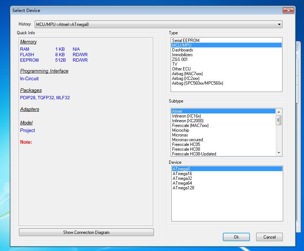304x251 pixels.
Task: Select Freescale HC08-Updated subtype
Action: (x=223, y=154)
